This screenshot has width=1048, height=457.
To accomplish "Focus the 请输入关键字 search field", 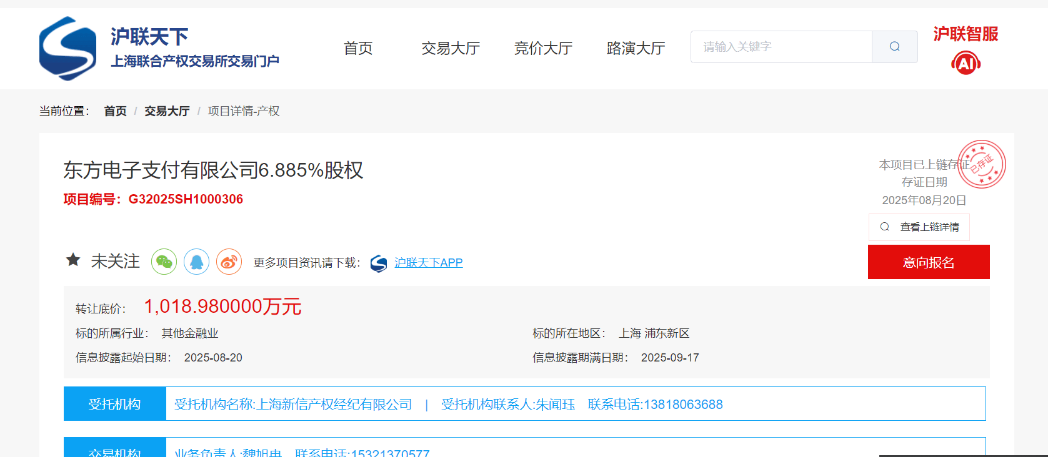I will pyautogui.click(x=781, y=47).
